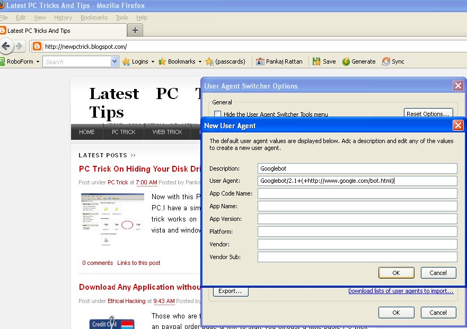The image size is (467, 329).
Task: Click the Platform field
Action: 357,232
